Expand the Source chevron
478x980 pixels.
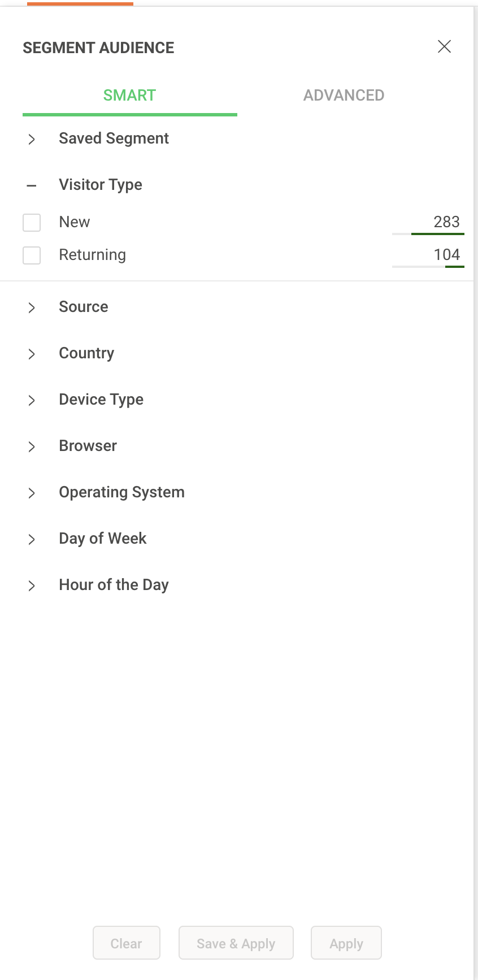click(32, 307)
